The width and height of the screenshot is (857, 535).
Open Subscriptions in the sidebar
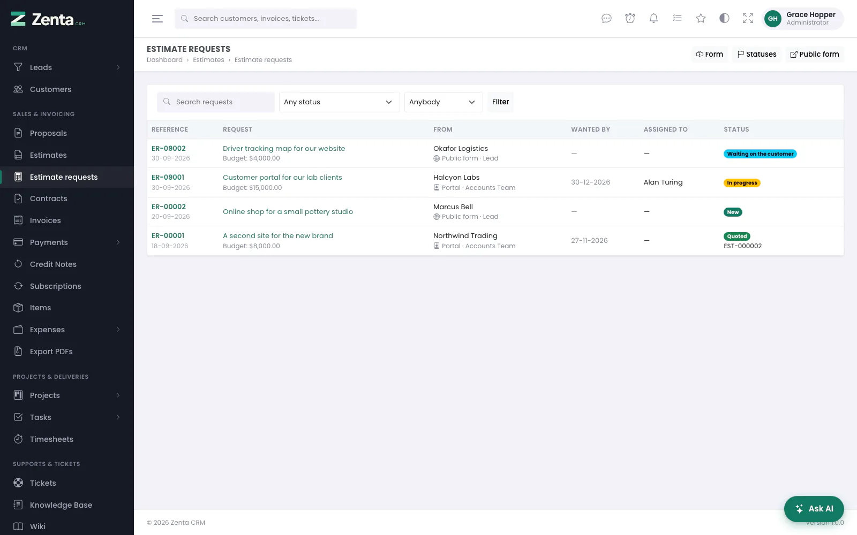67,286
